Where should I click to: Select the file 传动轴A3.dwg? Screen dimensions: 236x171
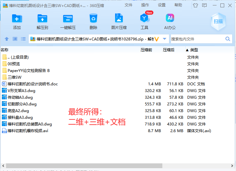(20, 97)
